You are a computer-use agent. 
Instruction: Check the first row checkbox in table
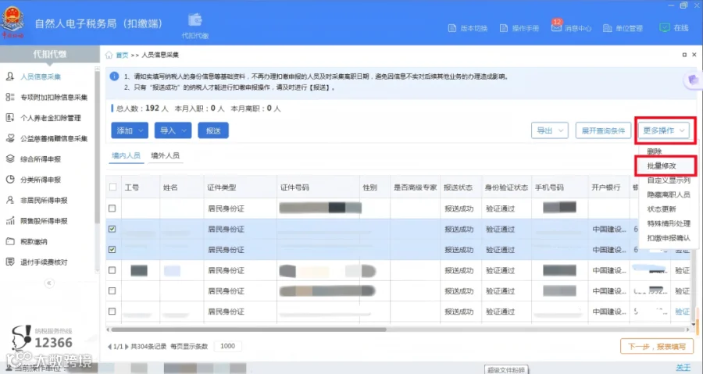pos(112,208)
